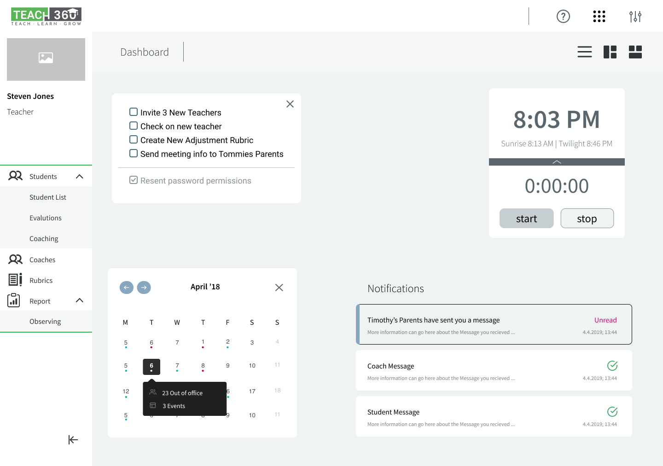Open the nine-dot apps grid icon
663x466 pixels.
pyautogui.click(x=599, y=17)
